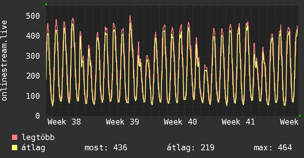Viewport: 304px width, 158px height.
Task: Click the max: 464 statistic
Action: click(273, 148)
